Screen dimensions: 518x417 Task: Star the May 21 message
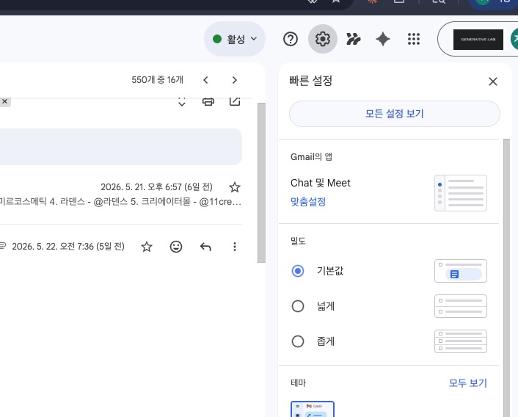(x=235, y=187)
